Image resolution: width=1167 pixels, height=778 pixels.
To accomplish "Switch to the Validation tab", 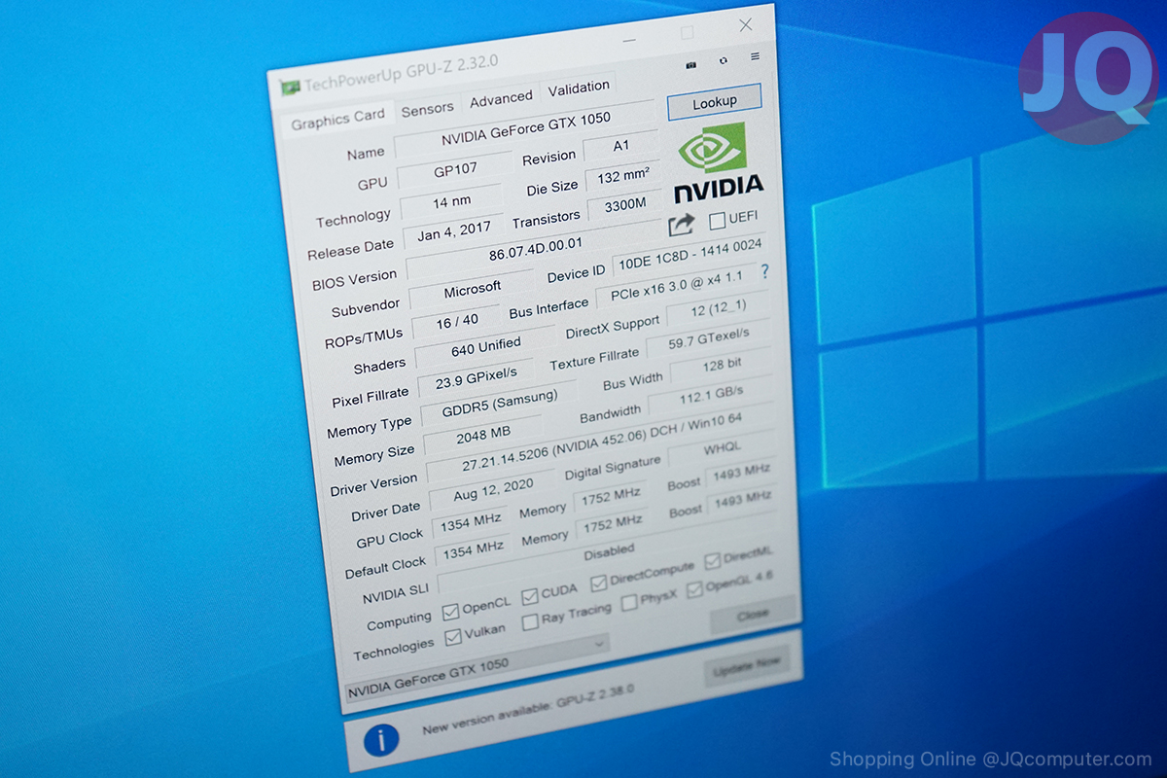I will click(579, 89).
